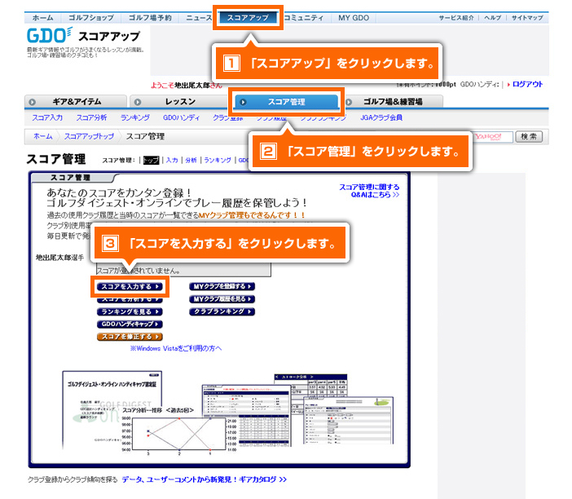Click the orange スコアを修正する button
Image resolution: width=572 pixels, height=499 pixels.
click(130, 337)
